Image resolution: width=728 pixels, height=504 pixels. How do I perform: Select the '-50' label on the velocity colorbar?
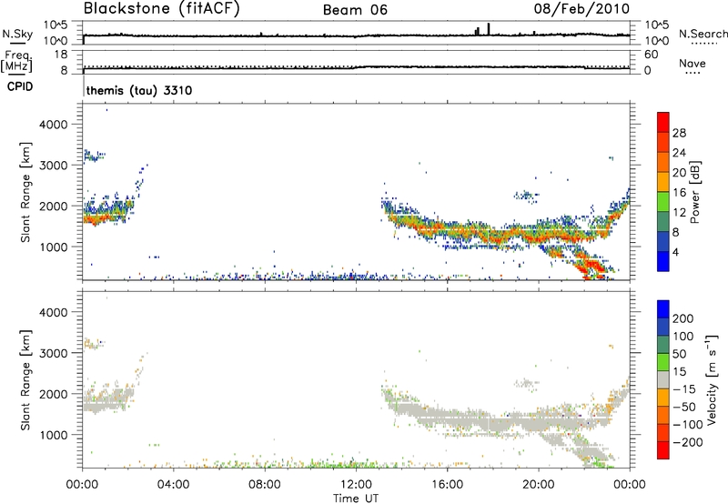pos(684,407)
